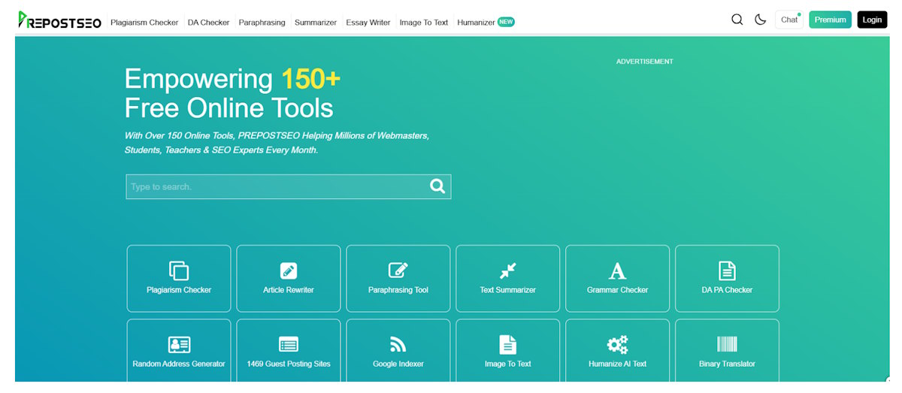
Task: Click the Plagiarism Checker card icon
Action: tap(179, 271)
